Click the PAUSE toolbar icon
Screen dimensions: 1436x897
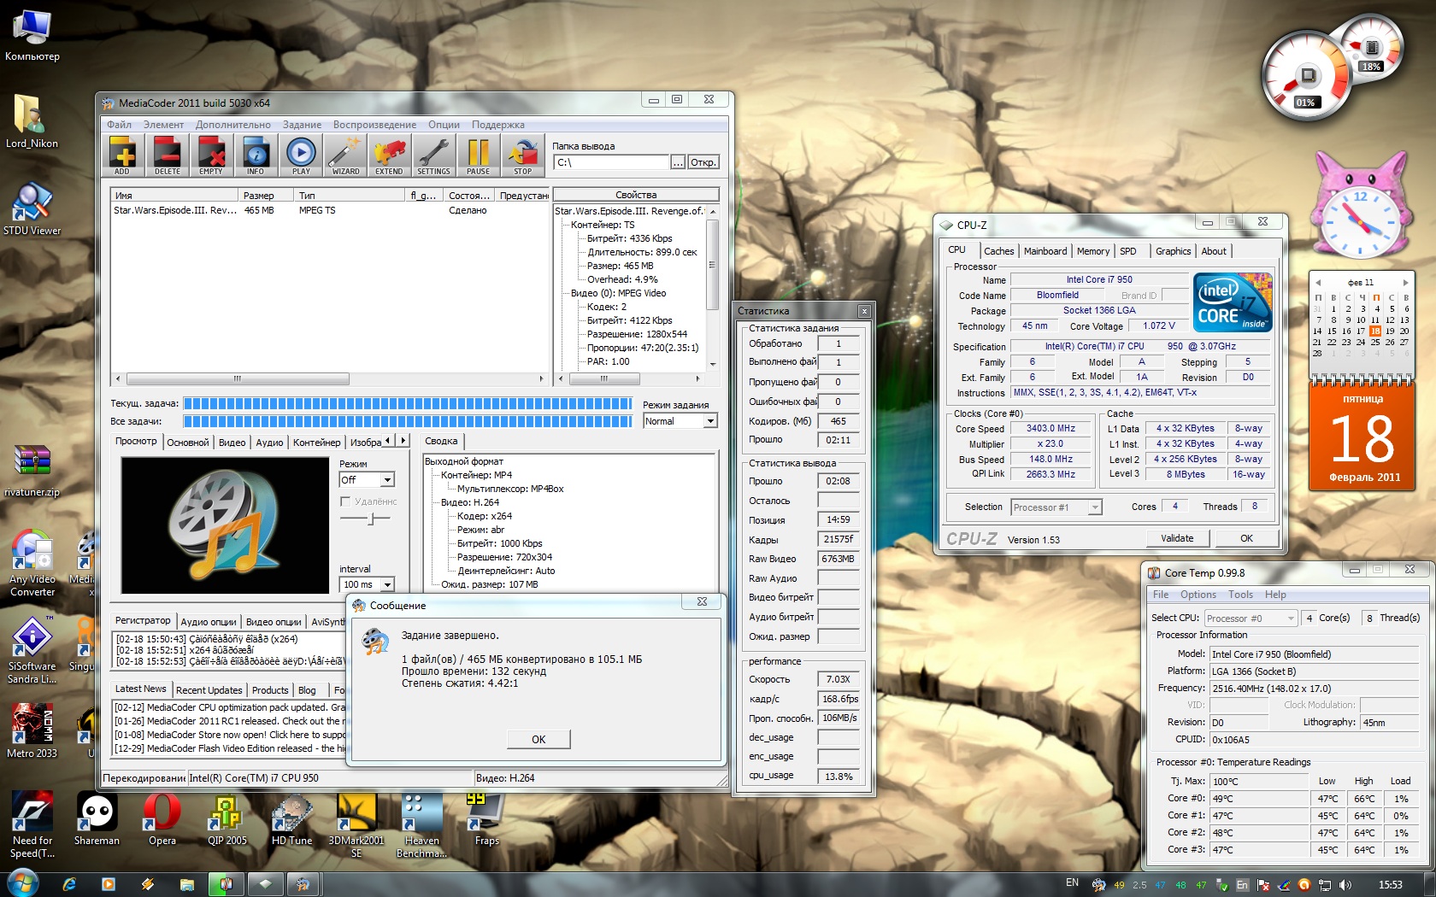click(x=479, y=156)
